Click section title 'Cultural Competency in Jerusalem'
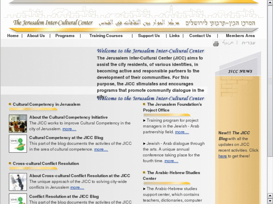 coord(47,104)
